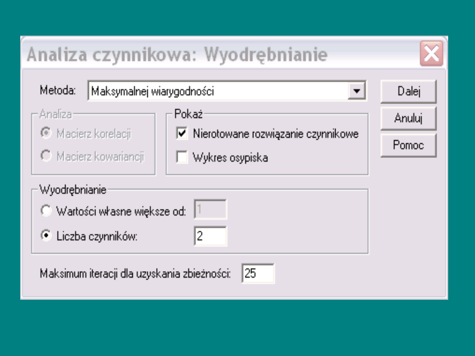Click the Wyodrębnianie group box title

73,190
